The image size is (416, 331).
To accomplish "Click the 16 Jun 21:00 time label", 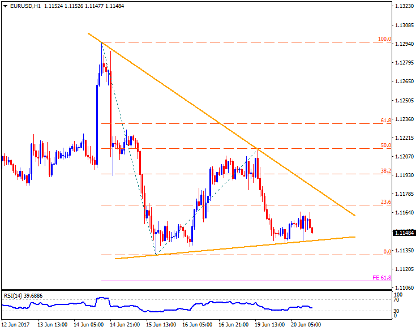I will tap(233, 325).
